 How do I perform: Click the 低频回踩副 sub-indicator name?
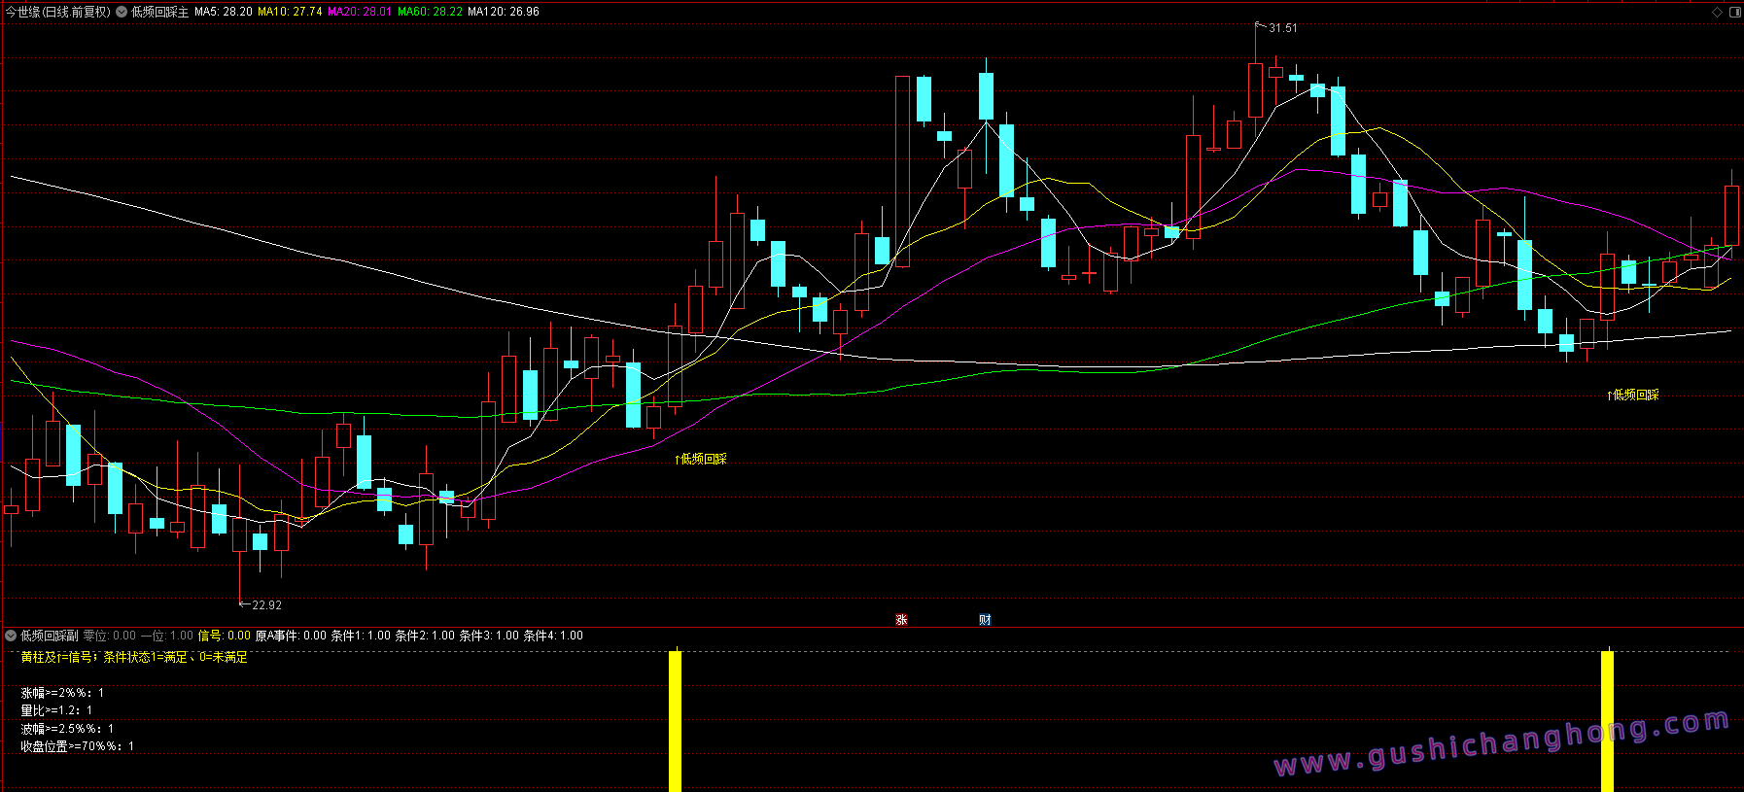pos(50,636)
